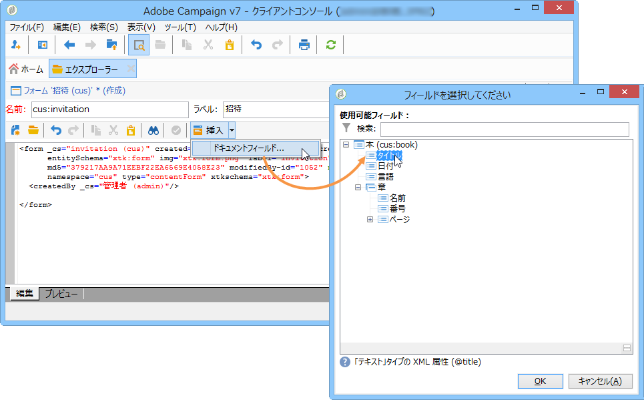Click the new document icon in form editor
Viewport: 644px width, 410px height.
point(15,131)
